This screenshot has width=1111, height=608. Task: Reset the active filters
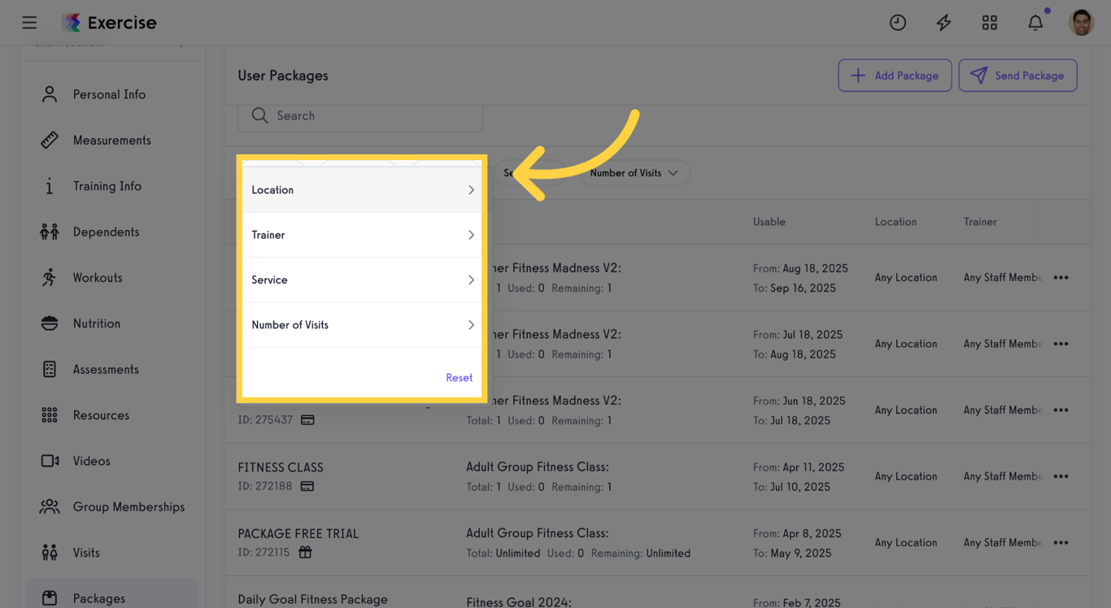coord(459,377)
